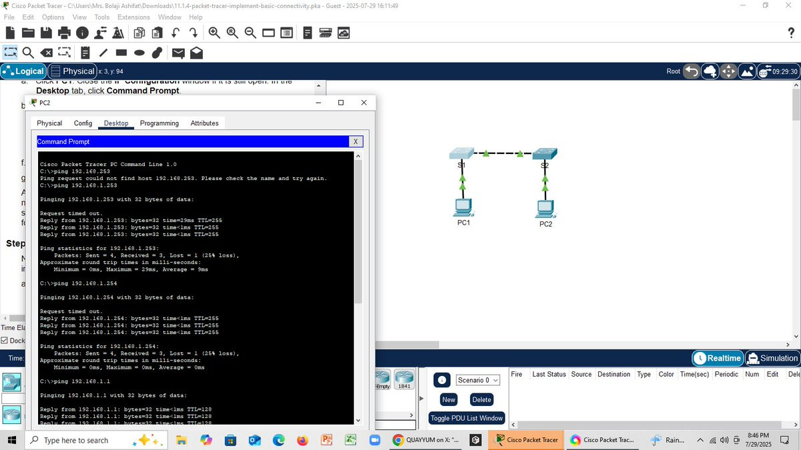Viewport: 801px width, 450px height.
Task: Add a Simple PDU closed envelope
Action: (x=178, y=52)
